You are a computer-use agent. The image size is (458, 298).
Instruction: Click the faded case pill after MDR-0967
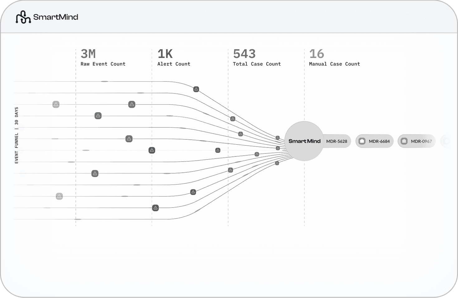pyautogui.click(x=446, y=141)
